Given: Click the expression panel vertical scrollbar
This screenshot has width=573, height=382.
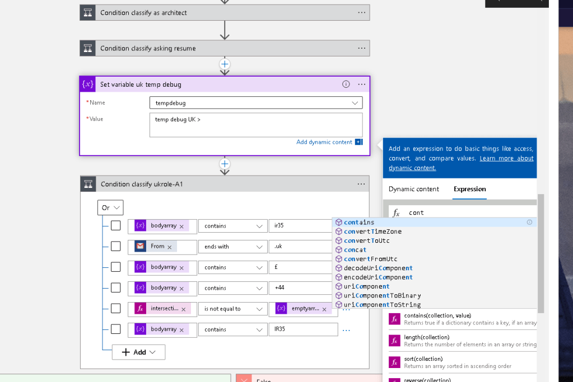Looking at the screenshot, I should coord(541,253).
